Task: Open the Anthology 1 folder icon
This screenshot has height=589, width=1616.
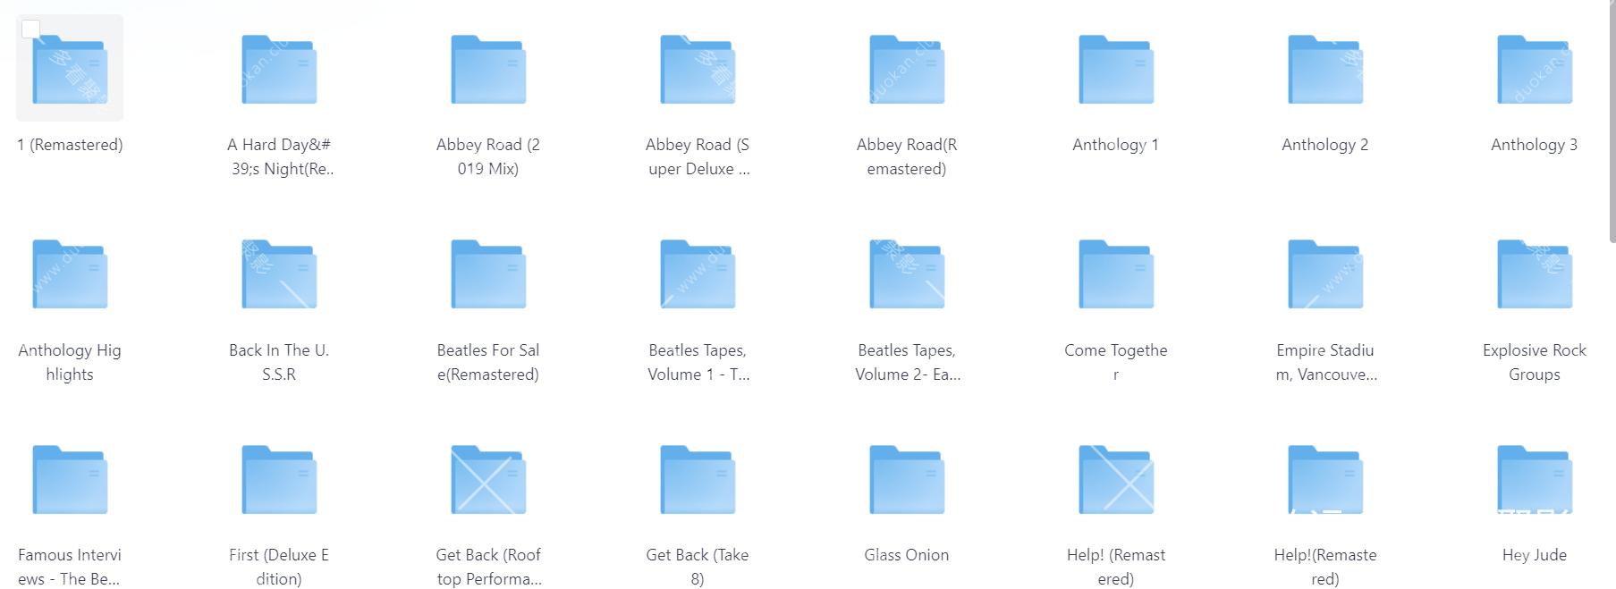Action: 1116,69
